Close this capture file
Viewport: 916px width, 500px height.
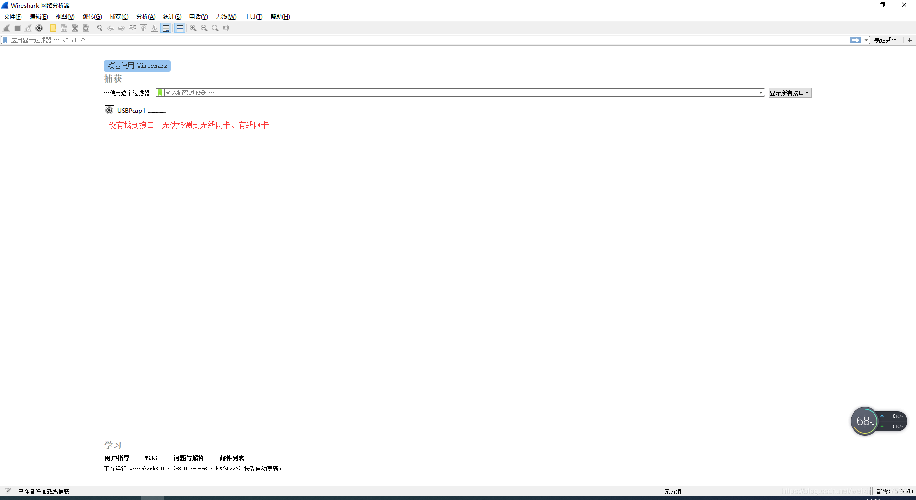pyautogui.click(x=75, y=28)
